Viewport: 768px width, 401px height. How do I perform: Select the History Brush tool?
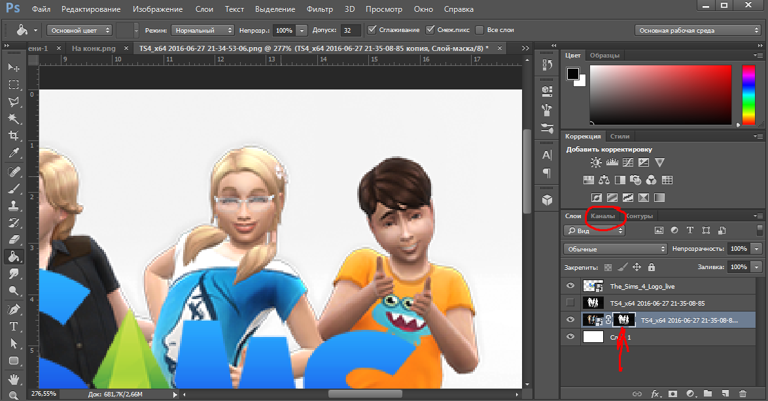pos(14,223)
